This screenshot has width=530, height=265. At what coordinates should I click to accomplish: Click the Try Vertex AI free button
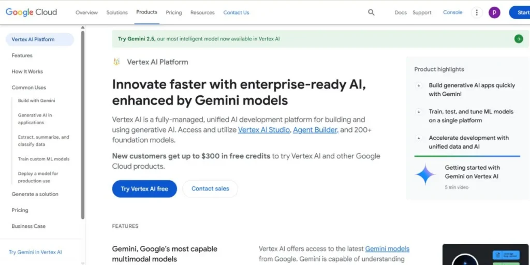coord(144,188)
